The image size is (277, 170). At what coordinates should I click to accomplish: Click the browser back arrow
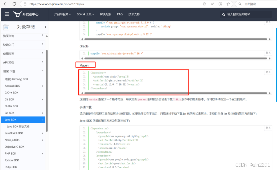coord(5,4)
